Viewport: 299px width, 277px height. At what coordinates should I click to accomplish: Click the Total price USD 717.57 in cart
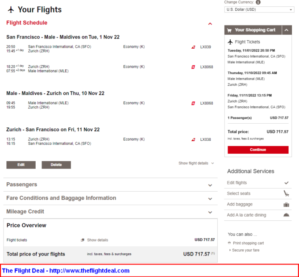click(258, 132)
